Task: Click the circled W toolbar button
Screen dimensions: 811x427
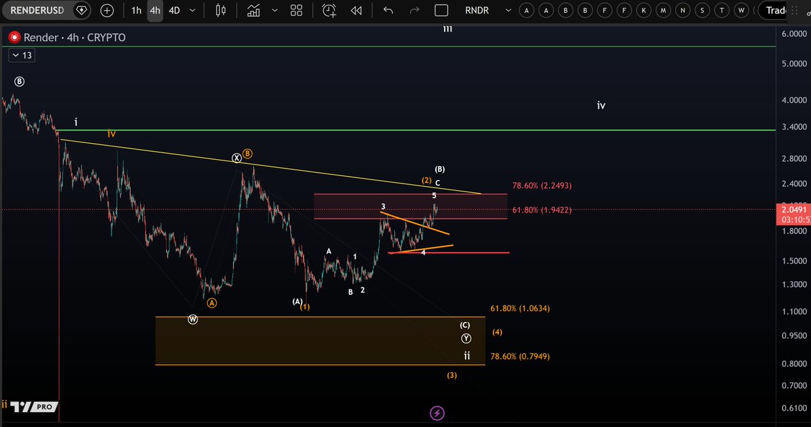Action: (x=743, y=11)
